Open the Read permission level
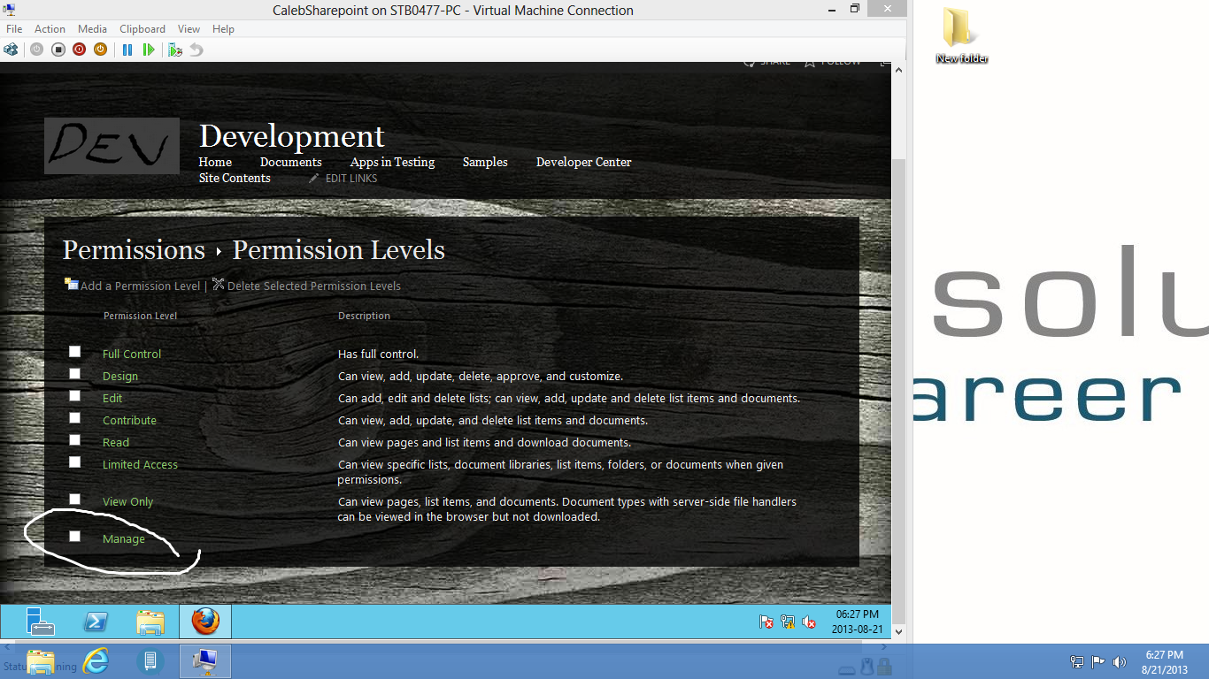 pos(116,443)
